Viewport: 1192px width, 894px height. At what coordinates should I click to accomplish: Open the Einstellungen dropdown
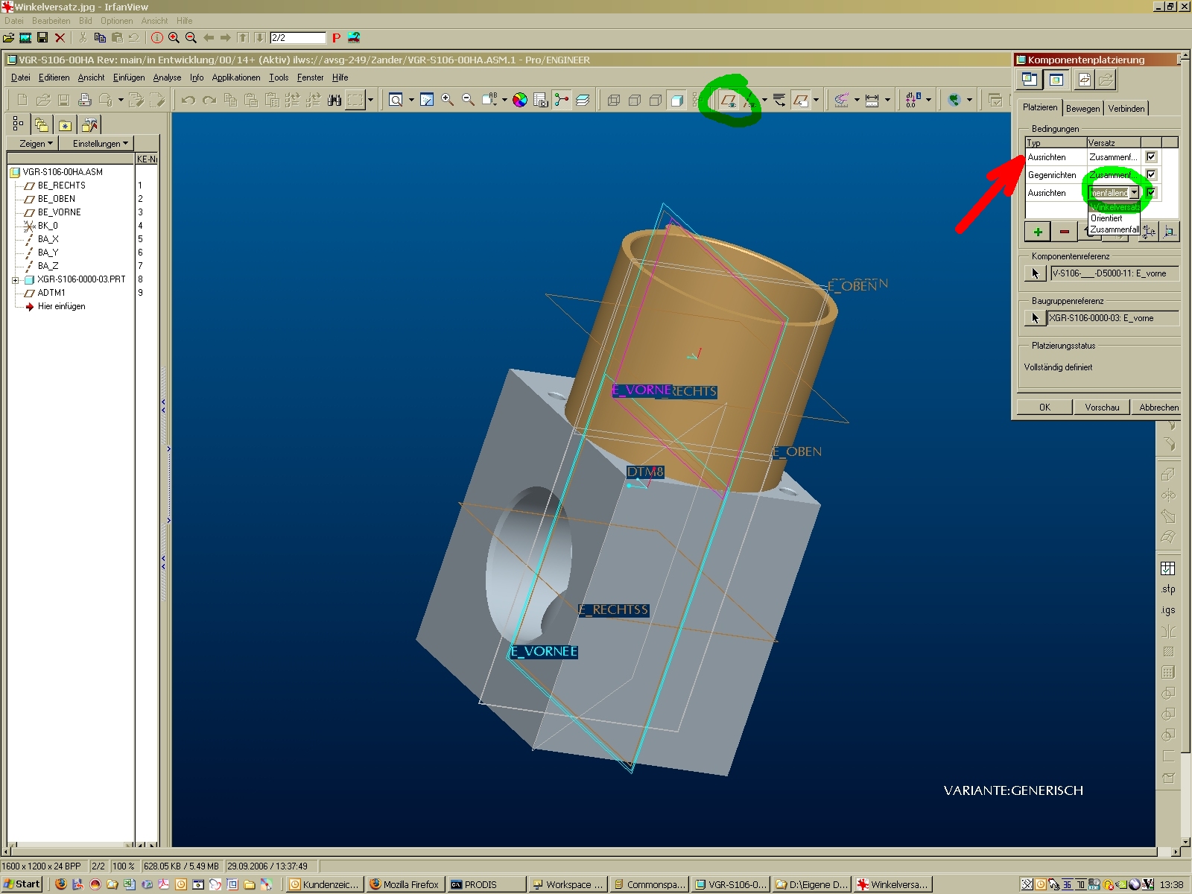(x=100, y=144)
